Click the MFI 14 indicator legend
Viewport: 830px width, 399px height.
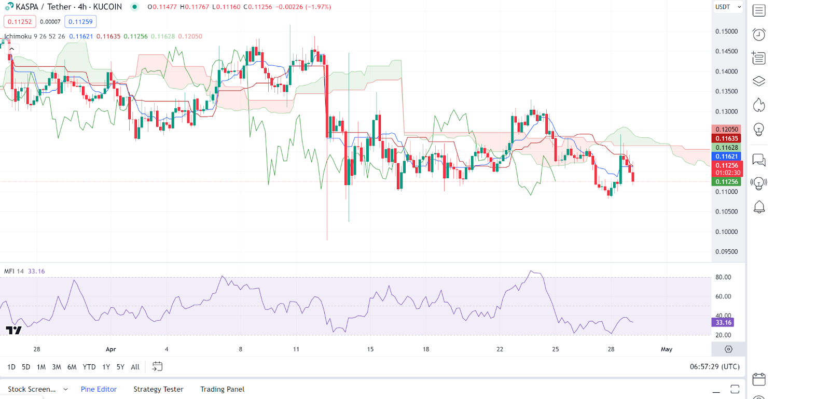(x=14, y=271)
